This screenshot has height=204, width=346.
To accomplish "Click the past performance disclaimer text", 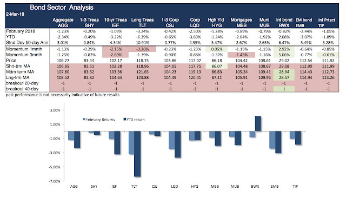I will point(63,95).
